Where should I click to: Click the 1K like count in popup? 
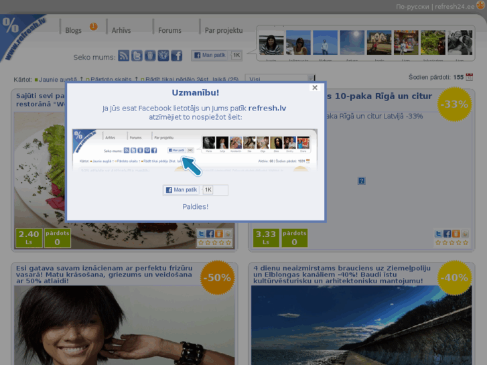208,190
